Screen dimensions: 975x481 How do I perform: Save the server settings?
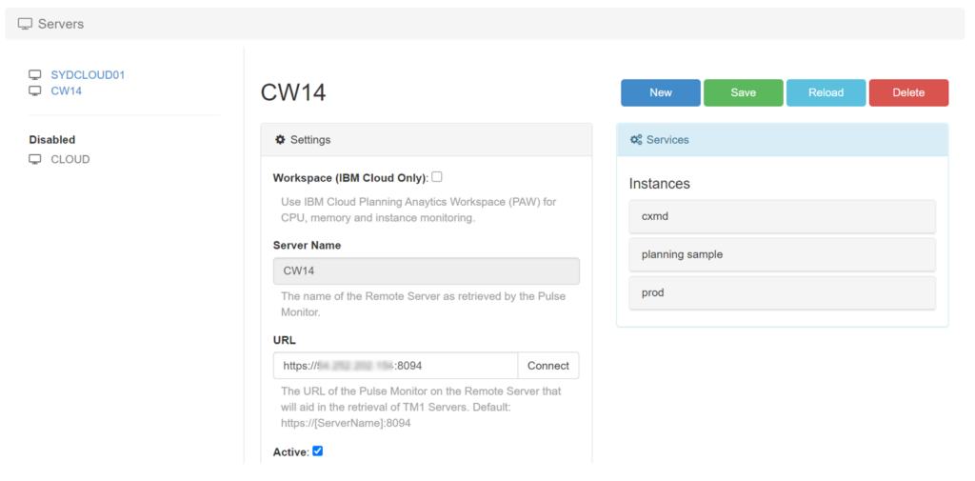[743, 92]
